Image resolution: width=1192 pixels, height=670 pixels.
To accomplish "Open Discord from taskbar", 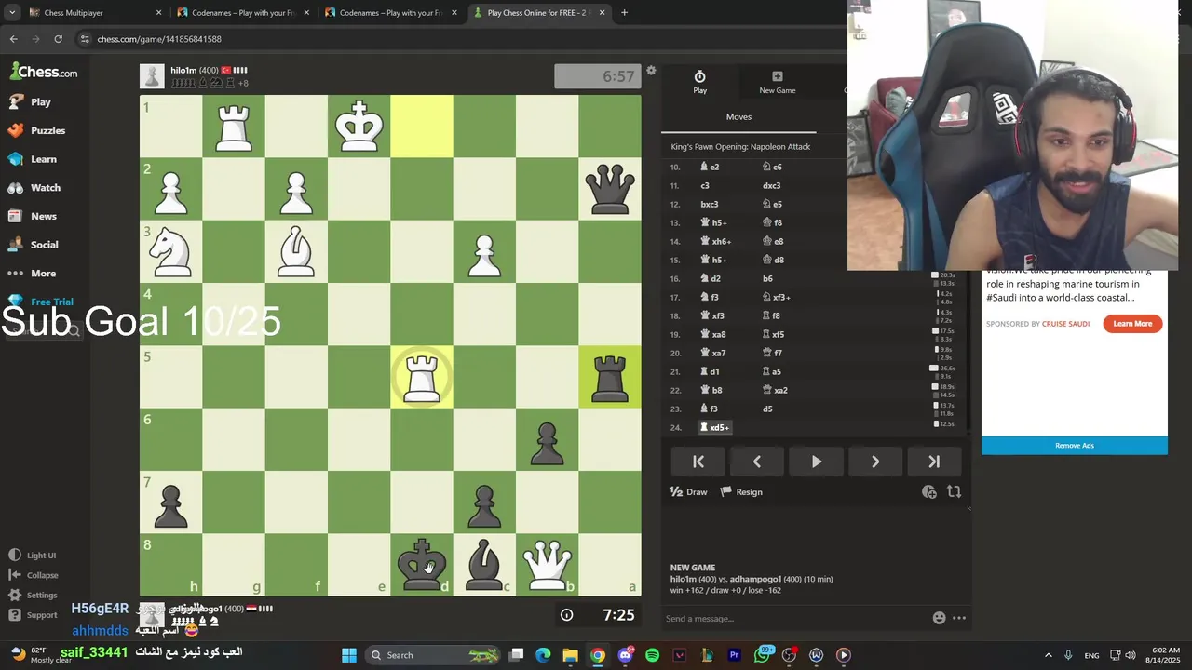I will (x=625, y=655).
